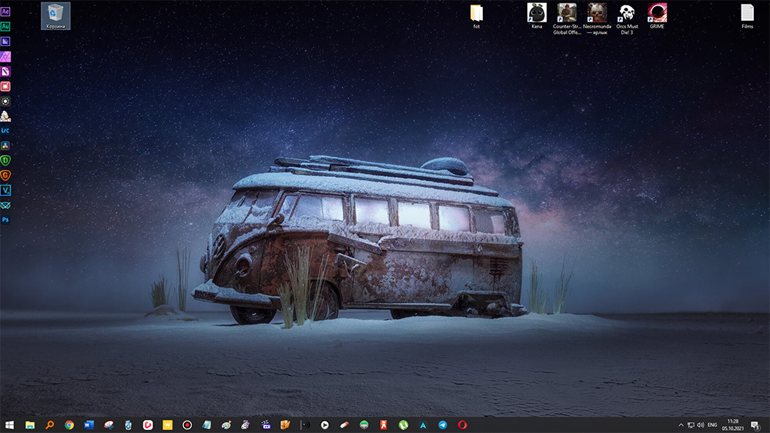The width and height of the screenshot is (770, 433).
Task: Select the fot folder on the desktop
Action: [x=477, y=16]
